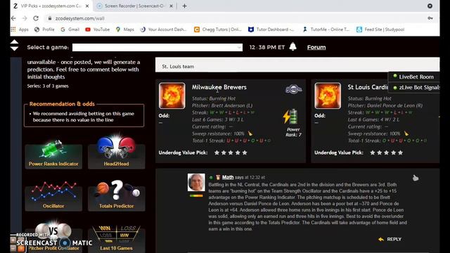Click the St Louis Cardinals team name

pyautogui.click(x=368, y=87)
